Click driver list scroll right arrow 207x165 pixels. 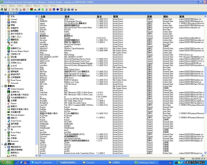tap(203, 156)
